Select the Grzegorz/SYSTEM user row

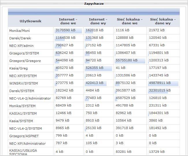pos(94,53)
